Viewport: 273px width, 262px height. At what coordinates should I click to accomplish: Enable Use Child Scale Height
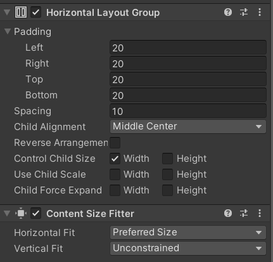168,174
